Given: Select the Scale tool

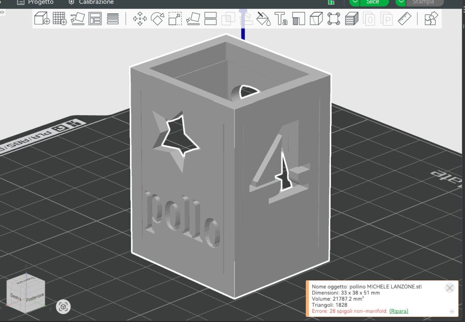Looking at the screenshot, I should coord(175,18).
